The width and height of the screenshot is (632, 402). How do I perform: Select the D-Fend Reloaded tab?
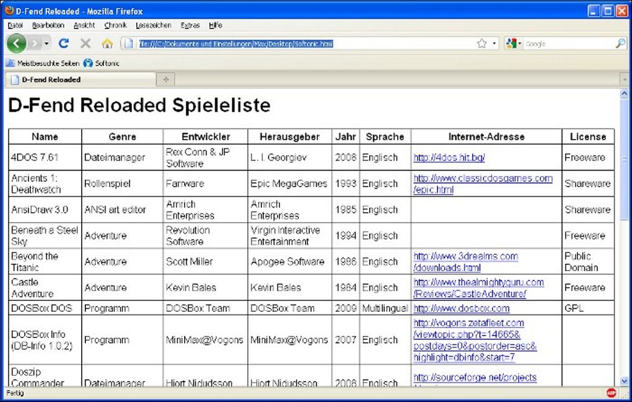point(81,79)
